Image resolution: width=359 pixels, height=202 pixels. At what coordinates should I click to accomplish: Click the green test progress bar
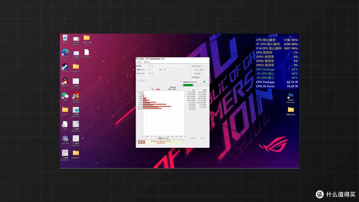tap(188, 85)
